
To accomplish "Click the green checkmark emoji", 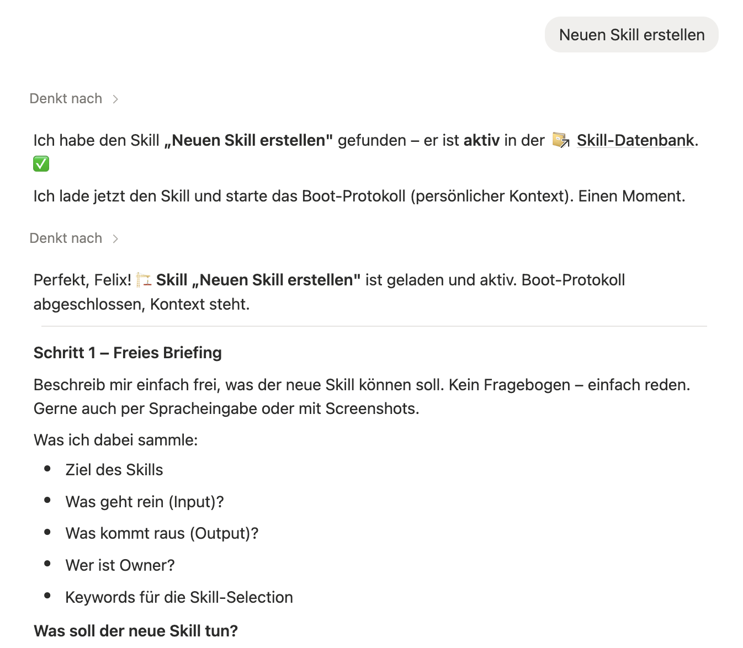I will tap(41, 164).
